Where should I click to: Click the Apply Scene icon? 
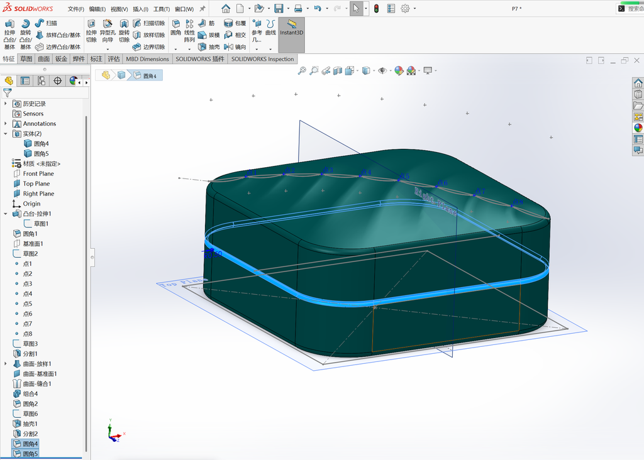tap(411, 71)
